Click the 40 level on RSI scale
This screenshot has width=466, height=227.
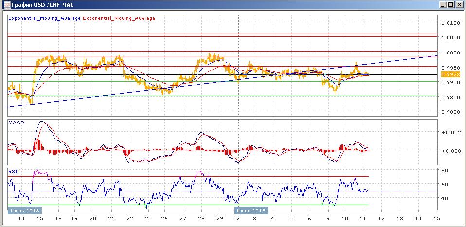point(444,198)
